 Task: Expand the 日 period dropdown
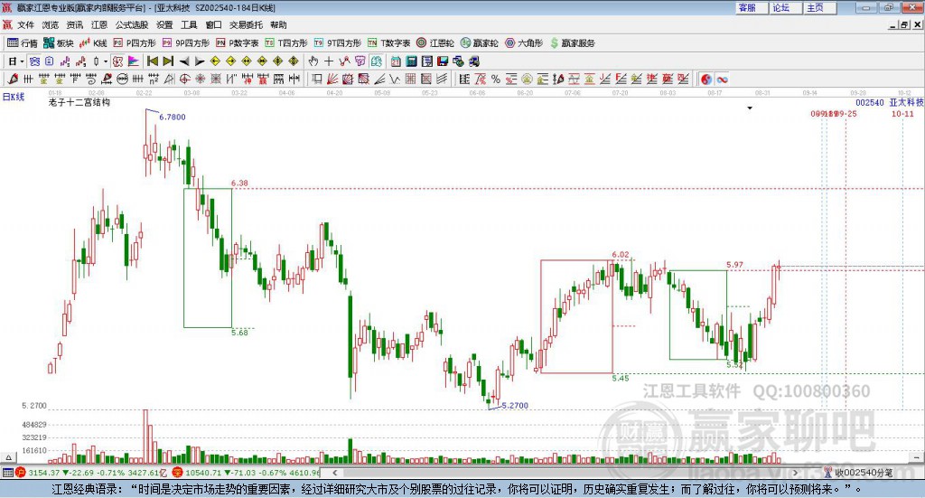pos(22,61)
